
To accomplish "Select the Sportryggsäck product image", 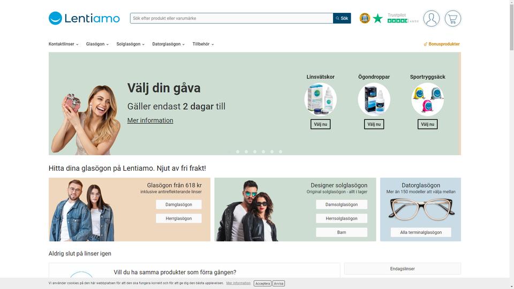I will pos(427,99).
